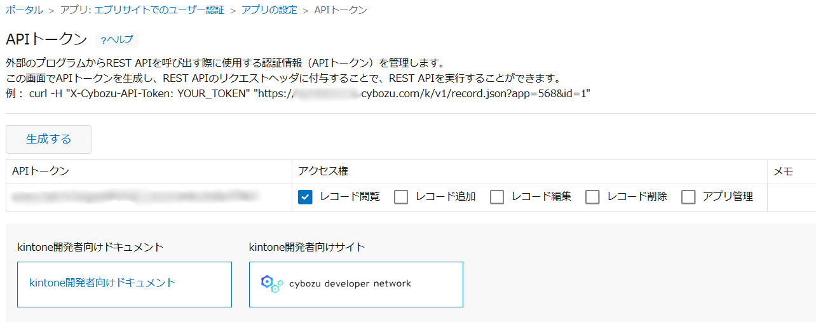The image size is (816, 322).
Task: Open the kintone開発者向けドキュメント link box
Action: 125,284
